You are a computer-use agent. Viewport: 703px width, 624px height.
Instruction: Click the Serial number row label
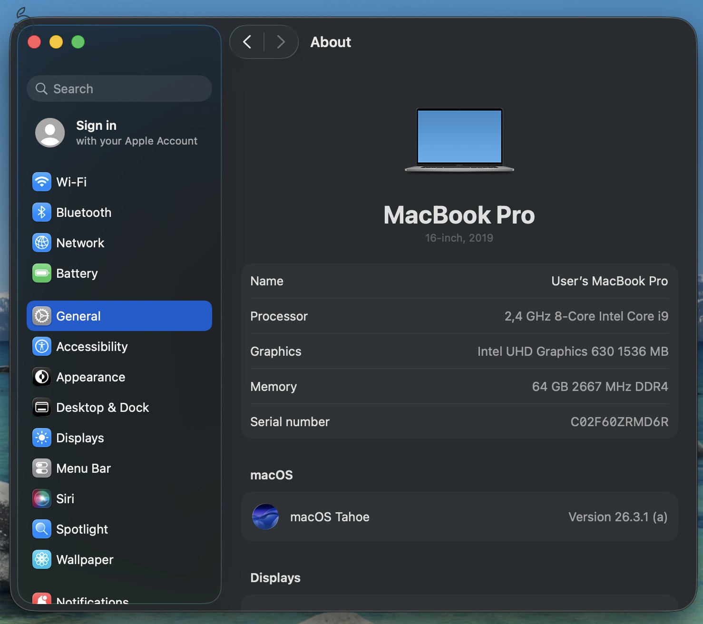[290, 422]
